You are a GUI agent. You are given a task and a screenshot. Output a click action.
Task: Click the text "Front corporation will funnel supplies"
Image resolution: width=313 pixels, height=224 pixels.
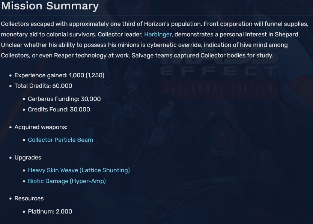pyautogui.click(x=255, y=24)
